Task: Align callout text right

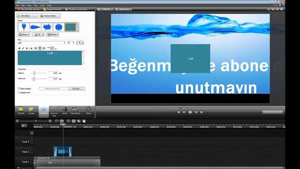Action: coord(44,48)
